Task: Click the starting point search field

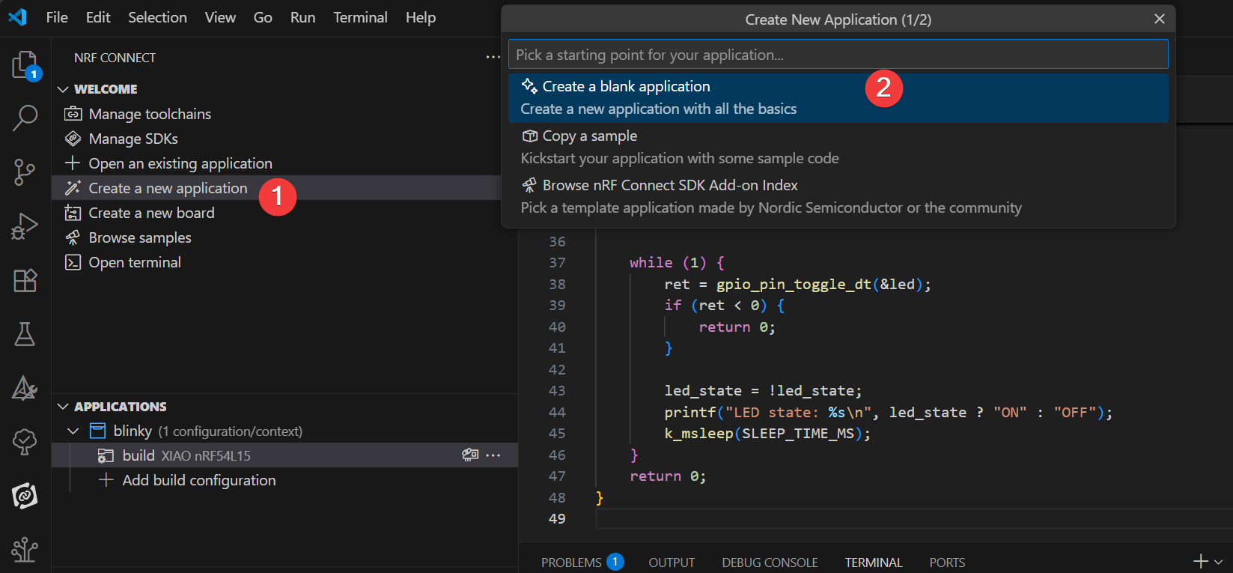Action: pyautogui.click(x=838, y=55)
